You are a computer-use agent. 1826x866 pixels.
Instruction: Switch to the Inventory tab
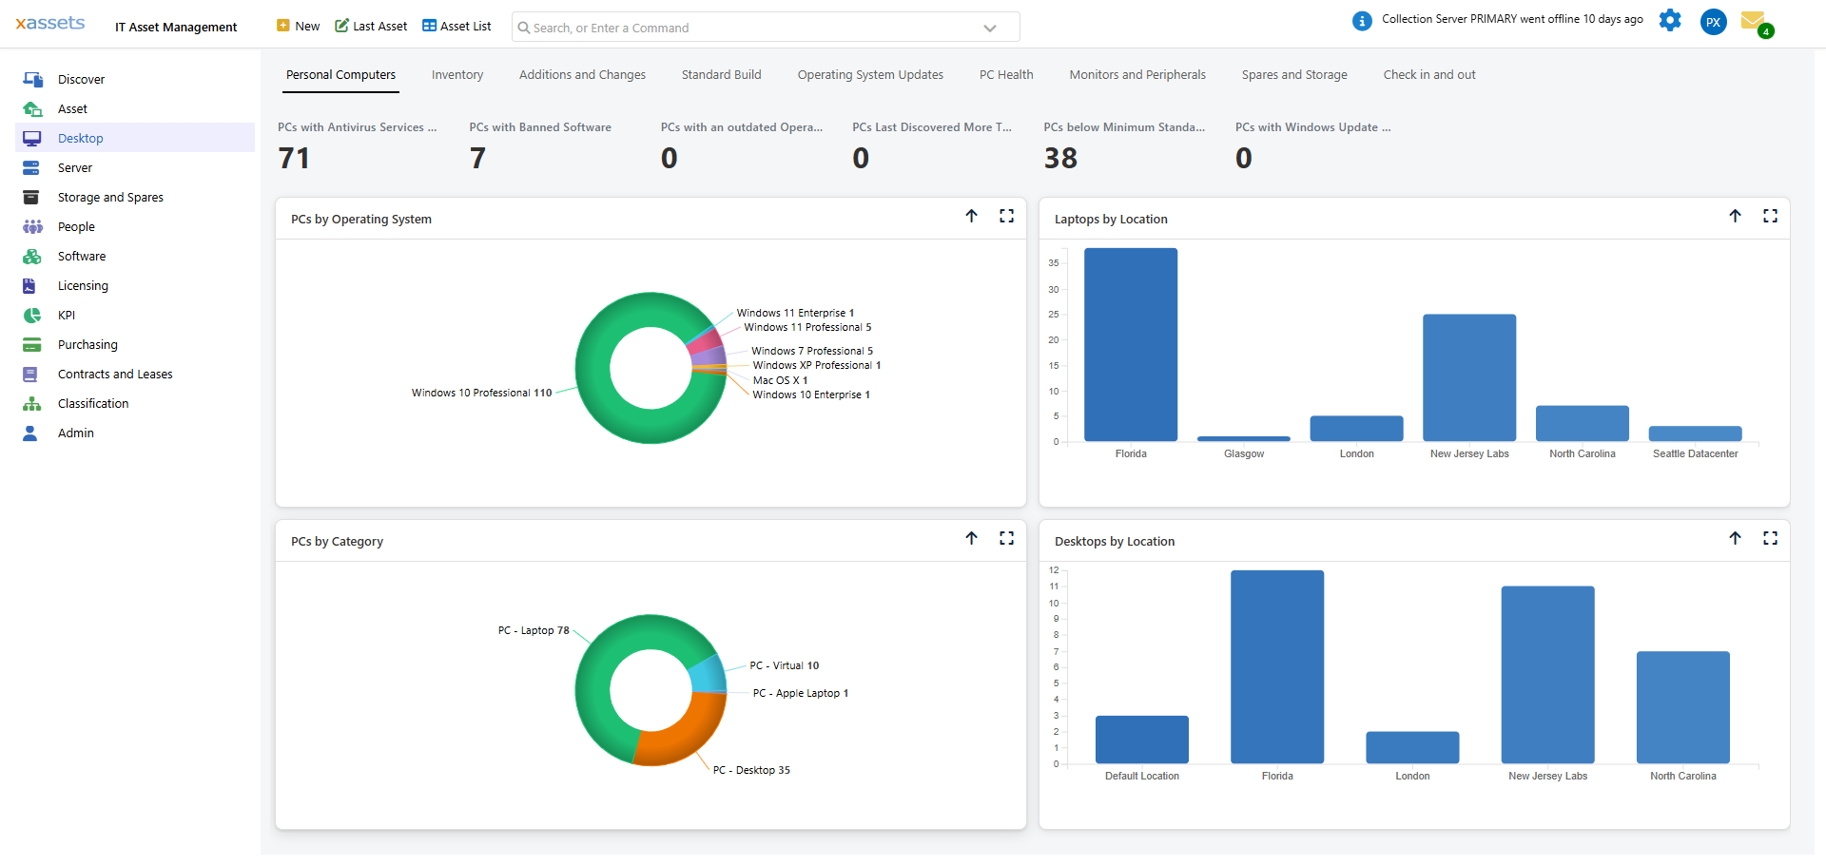tap(457, 74)
